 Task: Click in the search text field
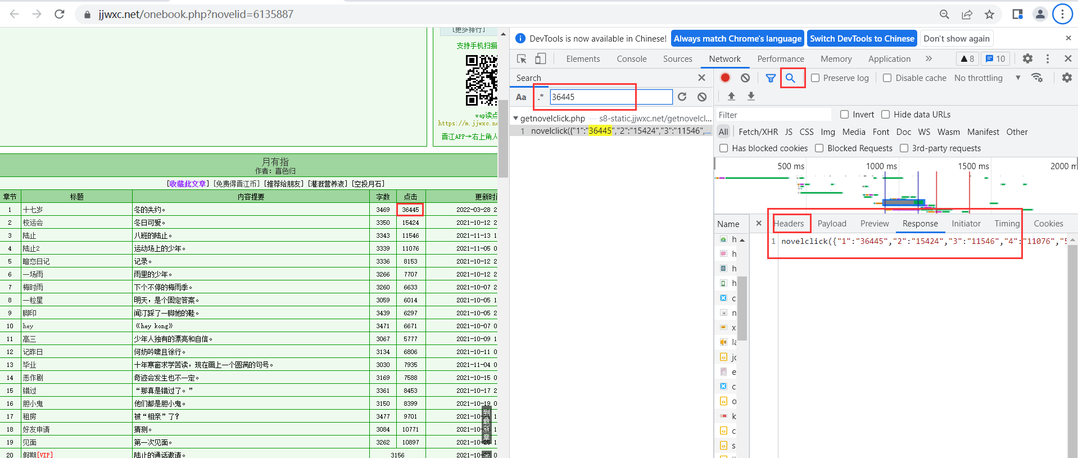point(611,97)
